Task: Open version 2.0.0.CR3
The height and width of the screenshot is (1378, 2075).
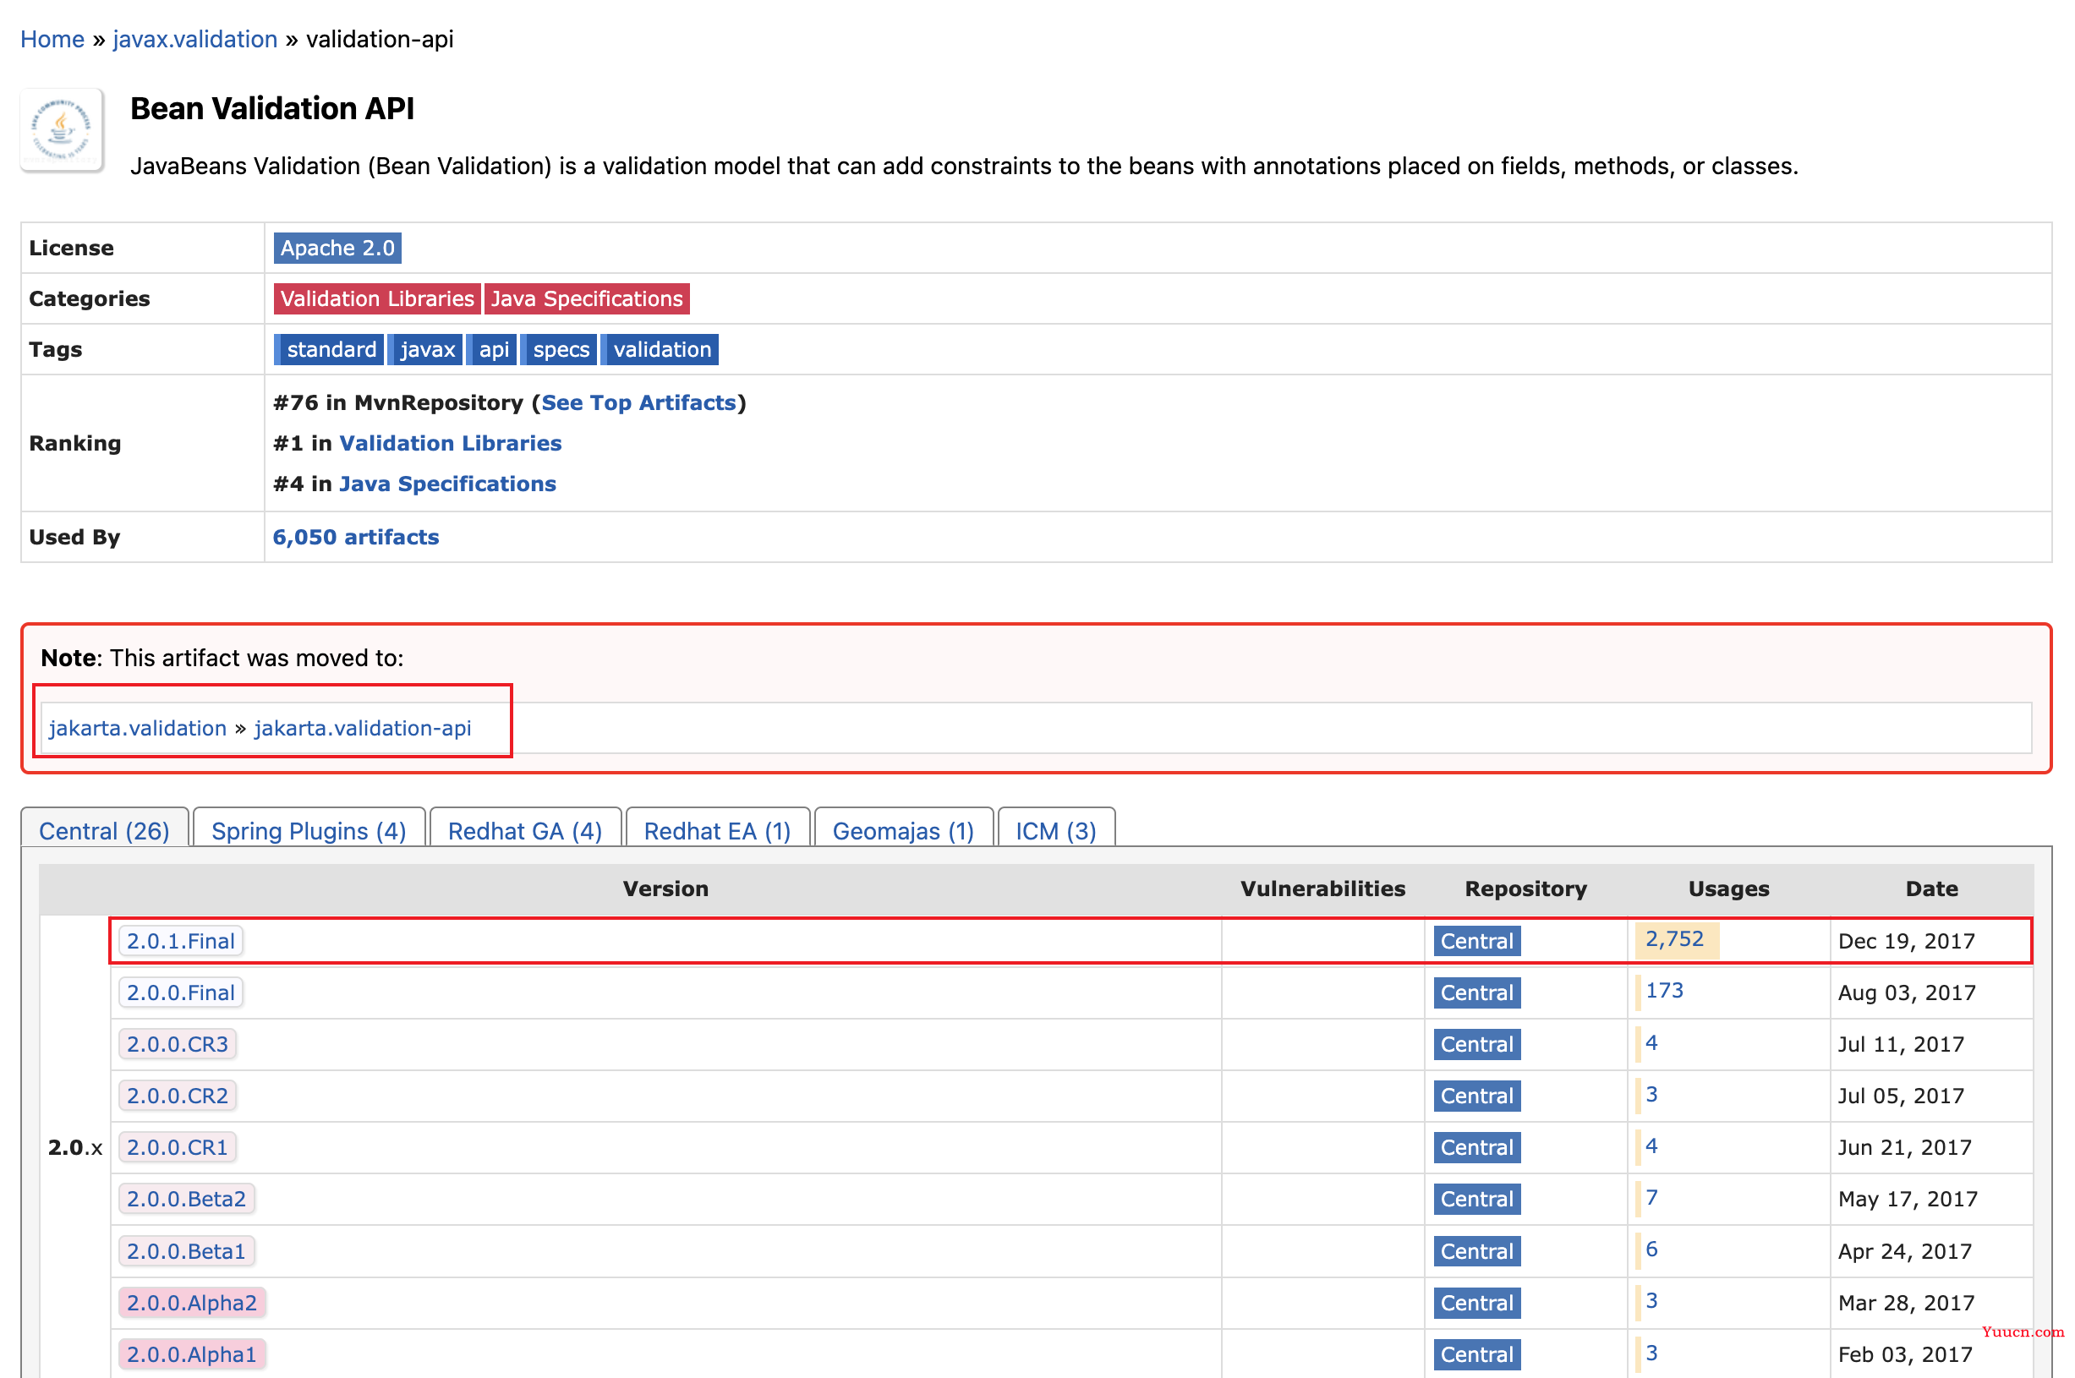Action: point(178,1045)
